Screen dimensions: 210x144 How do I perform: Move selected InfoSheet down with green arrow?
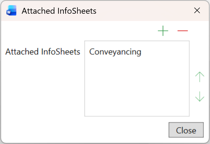click(x=200, y=96)
